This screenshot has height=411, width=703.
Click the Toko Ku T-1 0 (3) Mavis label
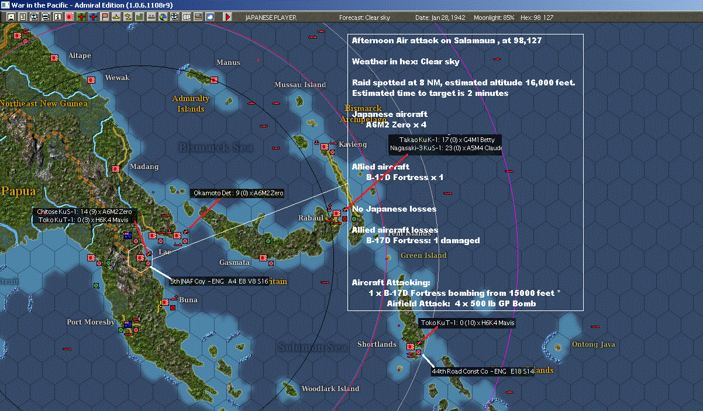(83, 220)
